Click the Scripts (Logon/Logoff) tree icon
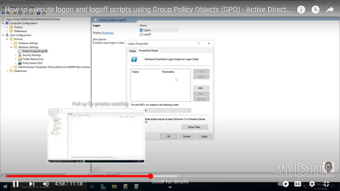 tap(20, 51)
